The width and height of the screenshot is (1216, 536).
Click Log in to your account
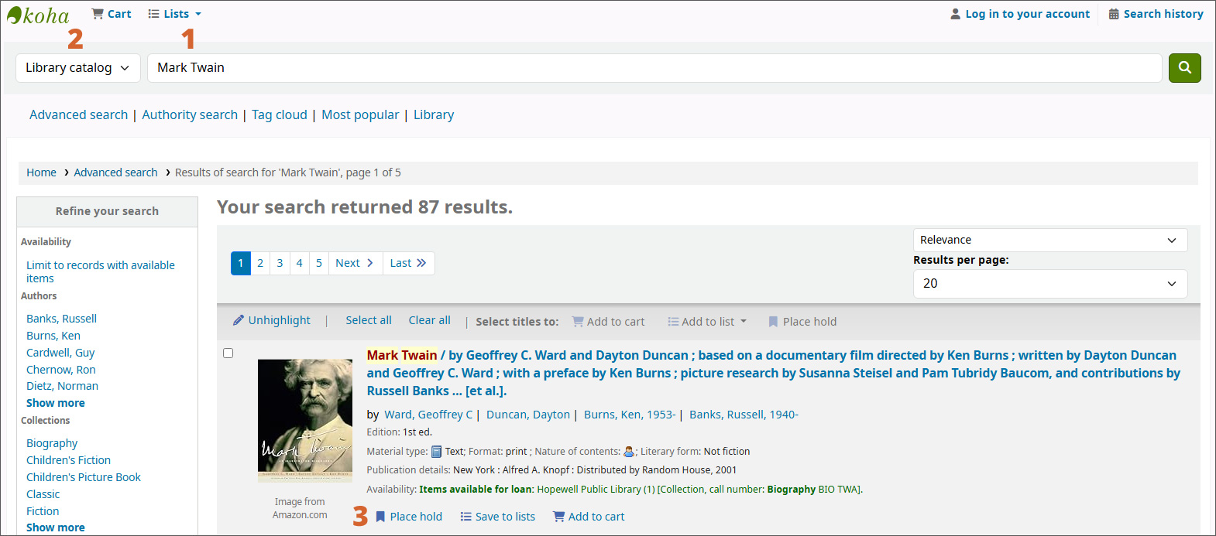(1019, 14)
